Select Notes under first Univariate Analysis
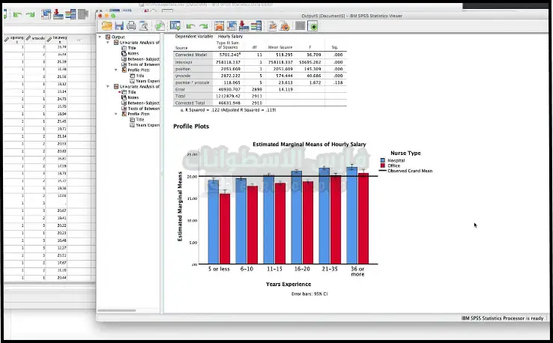 pos(133,53)
